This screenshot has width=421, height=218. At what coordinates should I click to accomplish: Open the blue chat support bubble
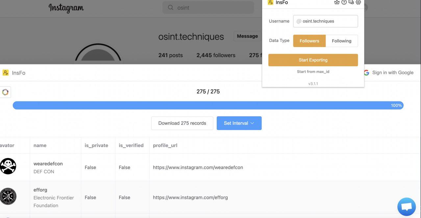407,207
